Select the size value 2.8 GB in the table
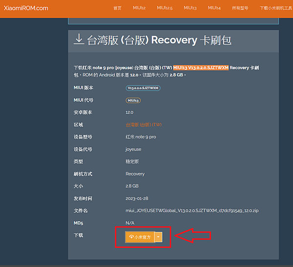293x267 pixels. point(132,186)
